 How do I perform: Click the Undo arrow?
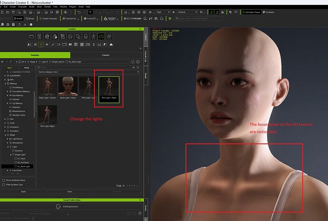click(x=79, y=12)
